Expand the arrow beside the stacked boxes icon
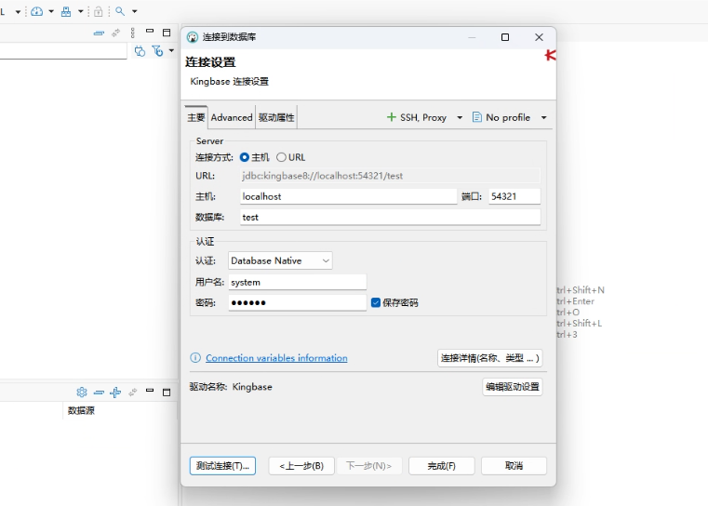Image resolution: width=708 pixels, height=506 pixels. [x=80, y=11]
